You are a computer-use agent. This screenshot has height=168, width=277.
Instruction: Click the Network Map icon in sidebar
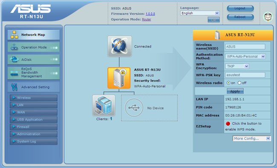14,35
